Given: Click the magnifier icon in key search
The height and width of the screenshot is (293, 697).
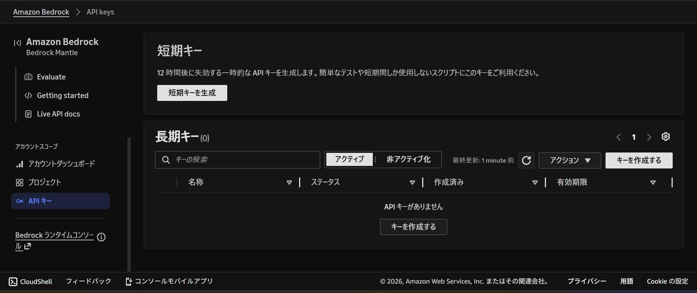Looking at the screenshot, I should (166, 160).
